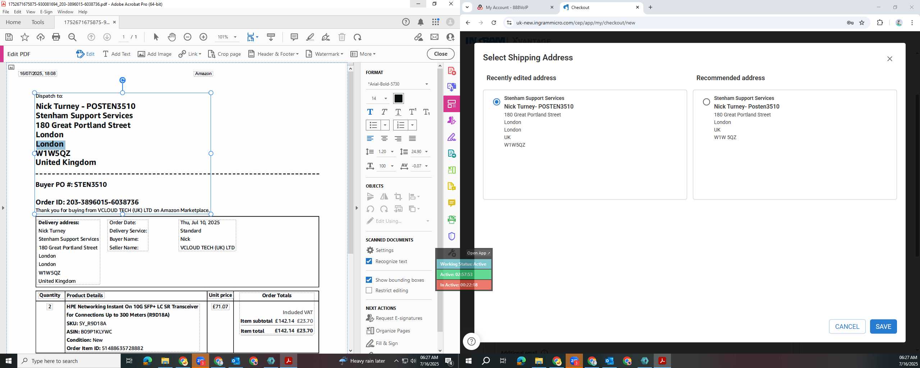Switch to the Tools tab in Acrobat
920x368 pixels.
pos(38,22)
